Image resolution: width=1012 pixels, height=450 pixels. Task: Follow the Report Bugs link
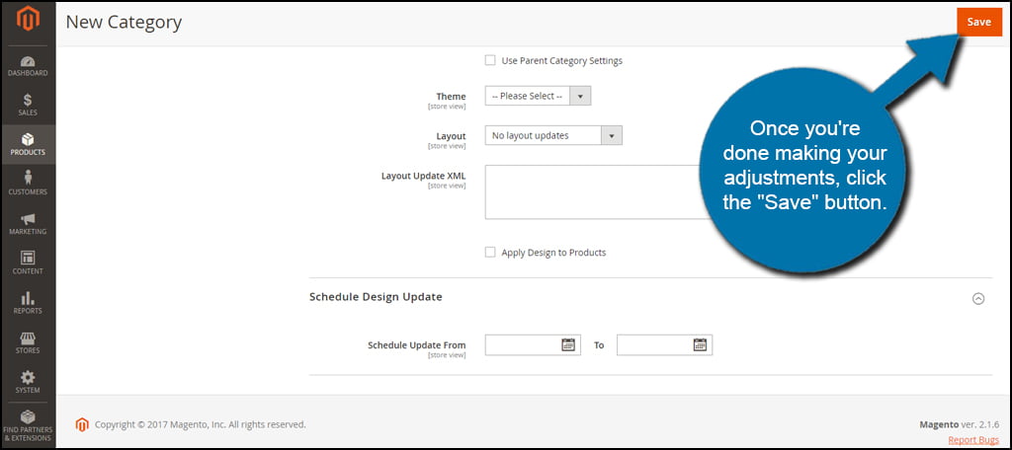[x=973, y=439]
